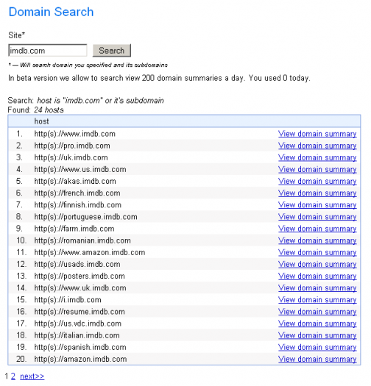371x386 pixels.
Task: Focus the Site input field containing imdb.com
Action: pyautogui.click(x=48, y=51)
